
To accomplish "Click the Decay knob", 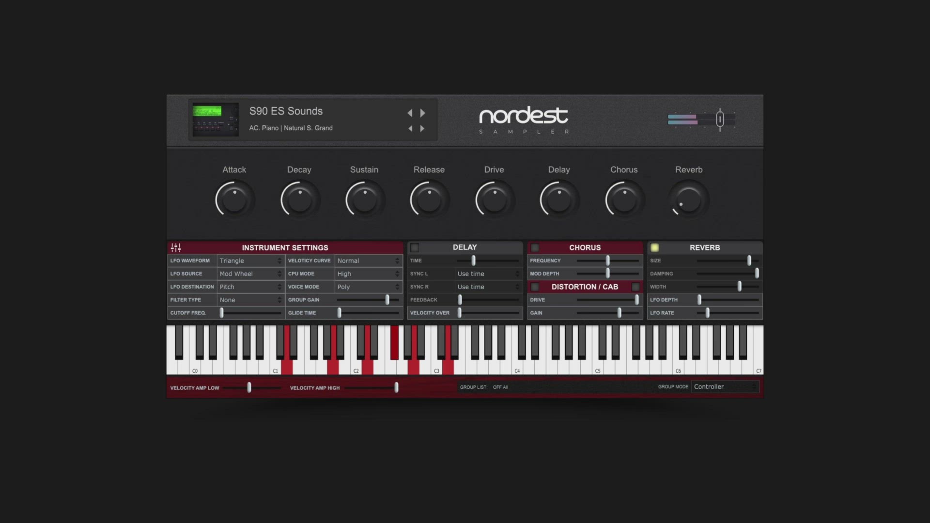I will pos(299,199).
